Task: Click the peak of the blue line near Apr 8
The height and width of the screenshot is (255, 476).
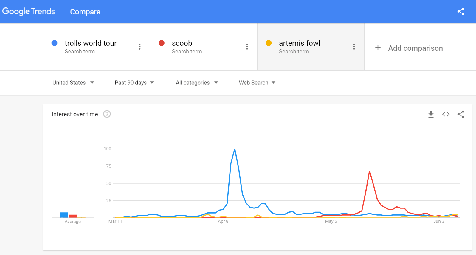Action: [x=235, y=149]
